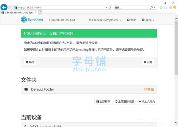The height and width of the screenshot is (127, 178).
Task: Expand the Default Folder row
Action: pyautogui.click(x=89, y=89)
